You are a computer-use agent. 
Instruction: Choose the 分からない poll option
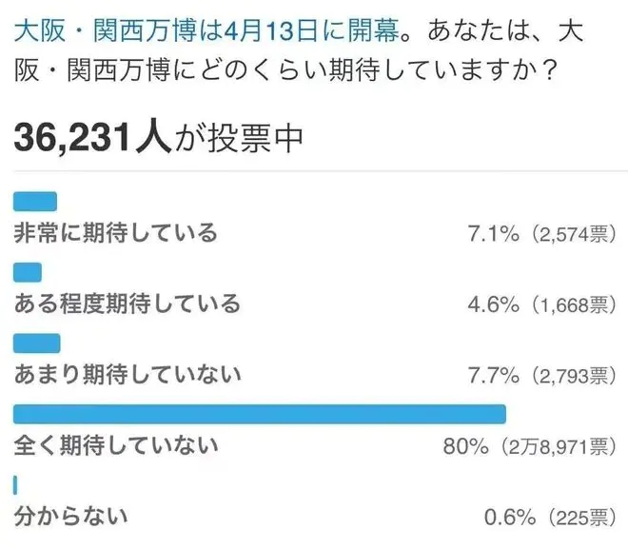(71, 517)
